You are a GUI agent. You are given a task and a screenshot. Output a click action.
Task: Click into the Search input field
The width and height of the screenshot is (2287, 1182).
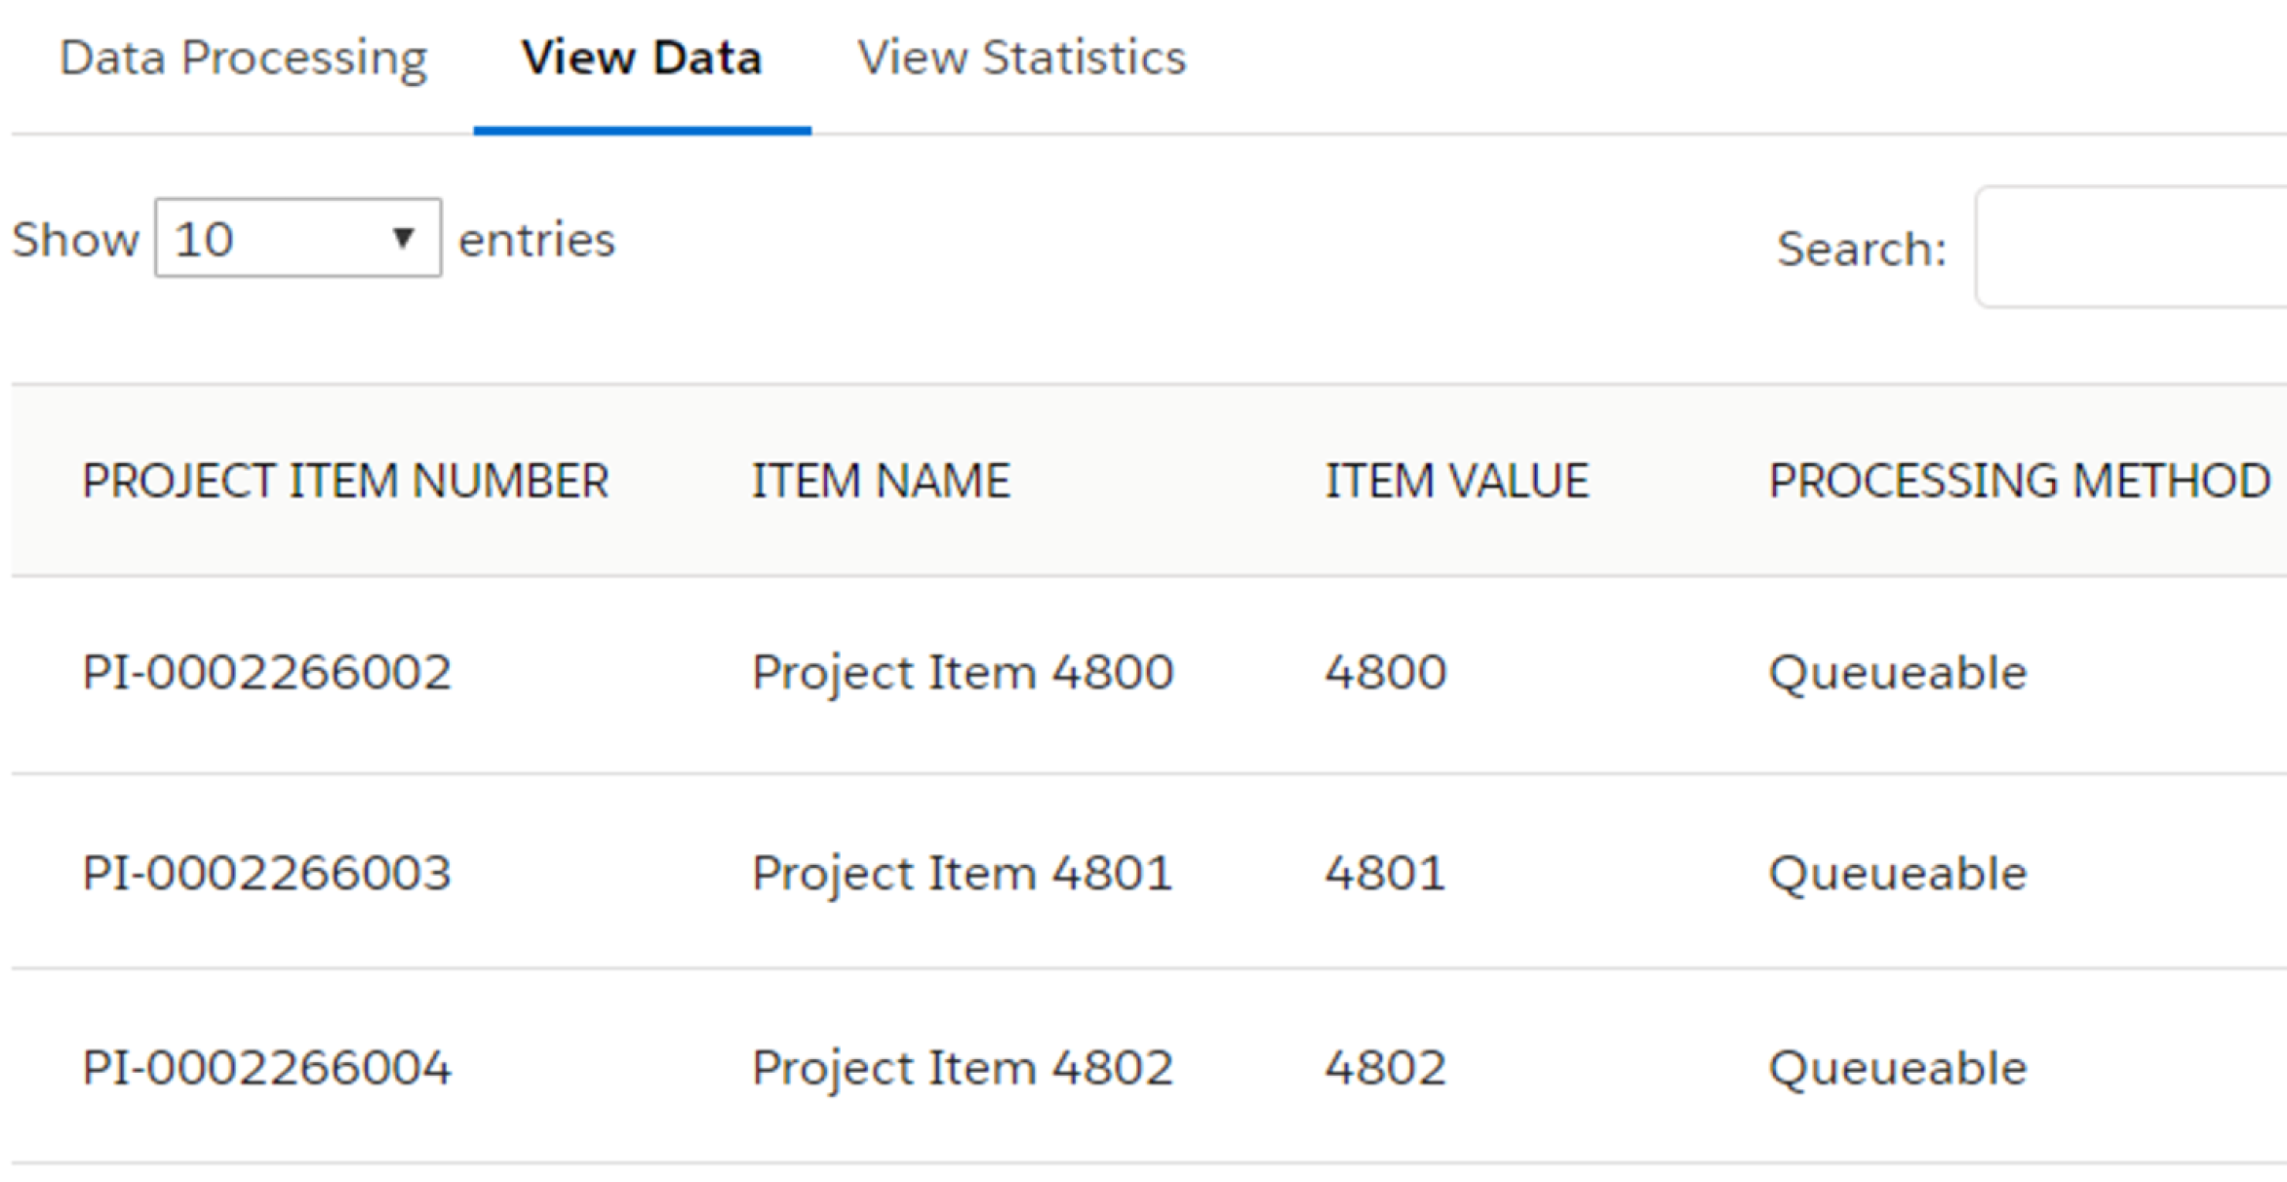point(2131,248)
